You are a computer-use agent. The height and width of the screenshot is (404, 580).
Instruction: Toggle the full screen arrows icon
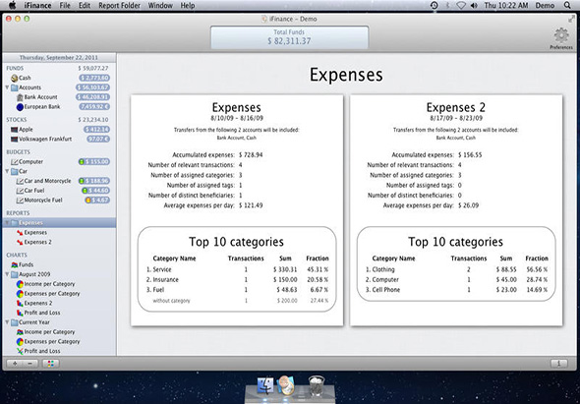(x=571, y=19)
